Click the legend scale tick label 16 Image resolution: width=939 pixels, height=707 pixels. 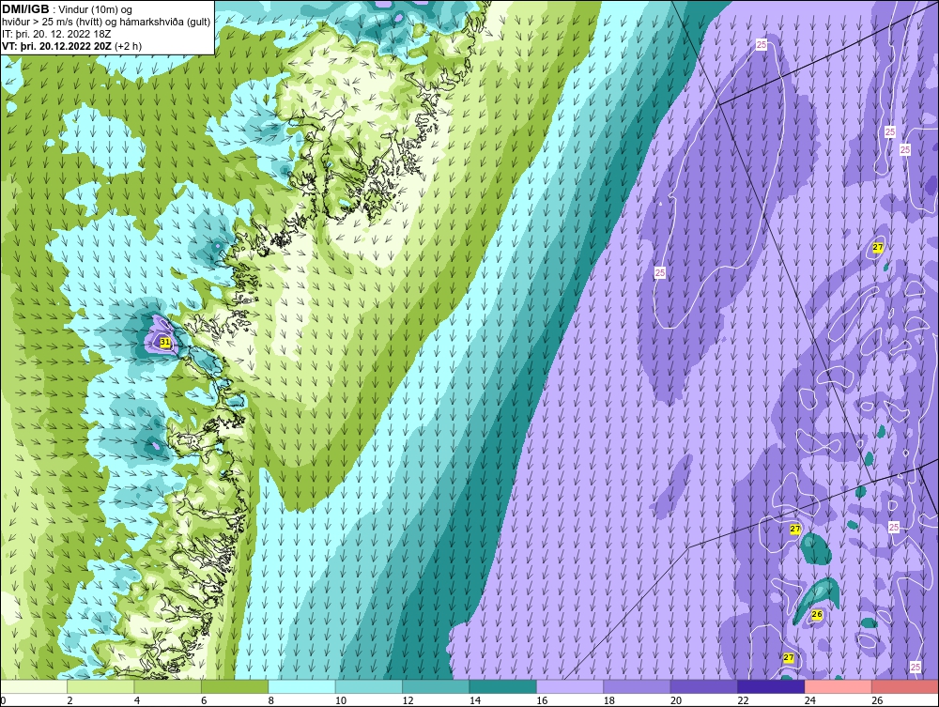(542, 700)
